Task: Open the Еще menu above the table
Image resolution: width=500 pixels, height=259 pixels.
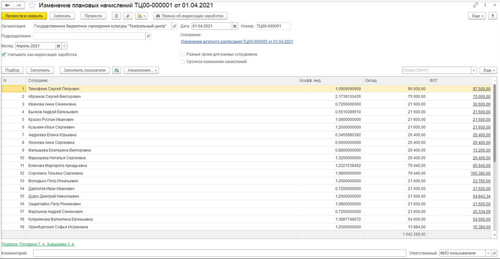Action: [x=488, y=71]
